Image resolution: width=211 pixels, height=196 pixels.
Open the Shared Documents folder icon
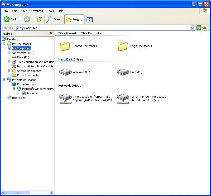tap(65, 46)
